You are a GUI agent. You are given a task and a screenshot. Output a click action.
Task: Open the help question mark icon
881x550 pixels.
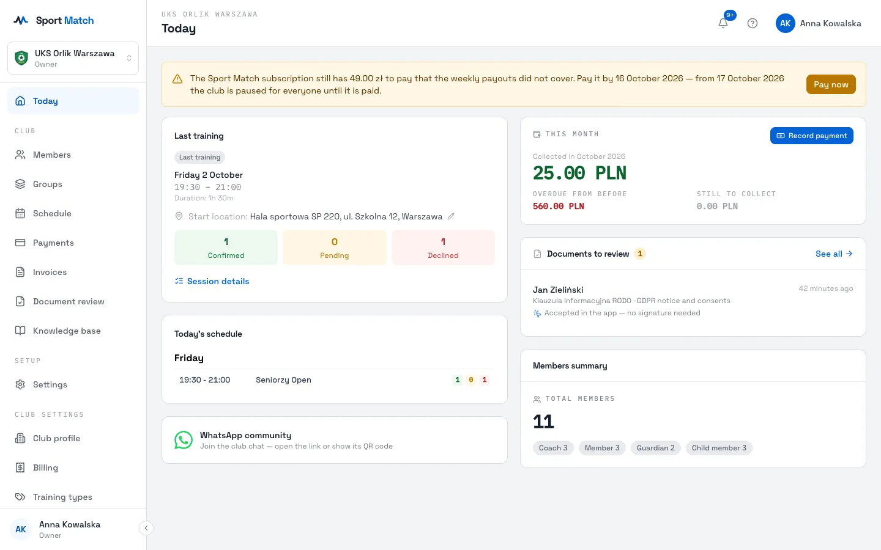[x=753, y=23]
